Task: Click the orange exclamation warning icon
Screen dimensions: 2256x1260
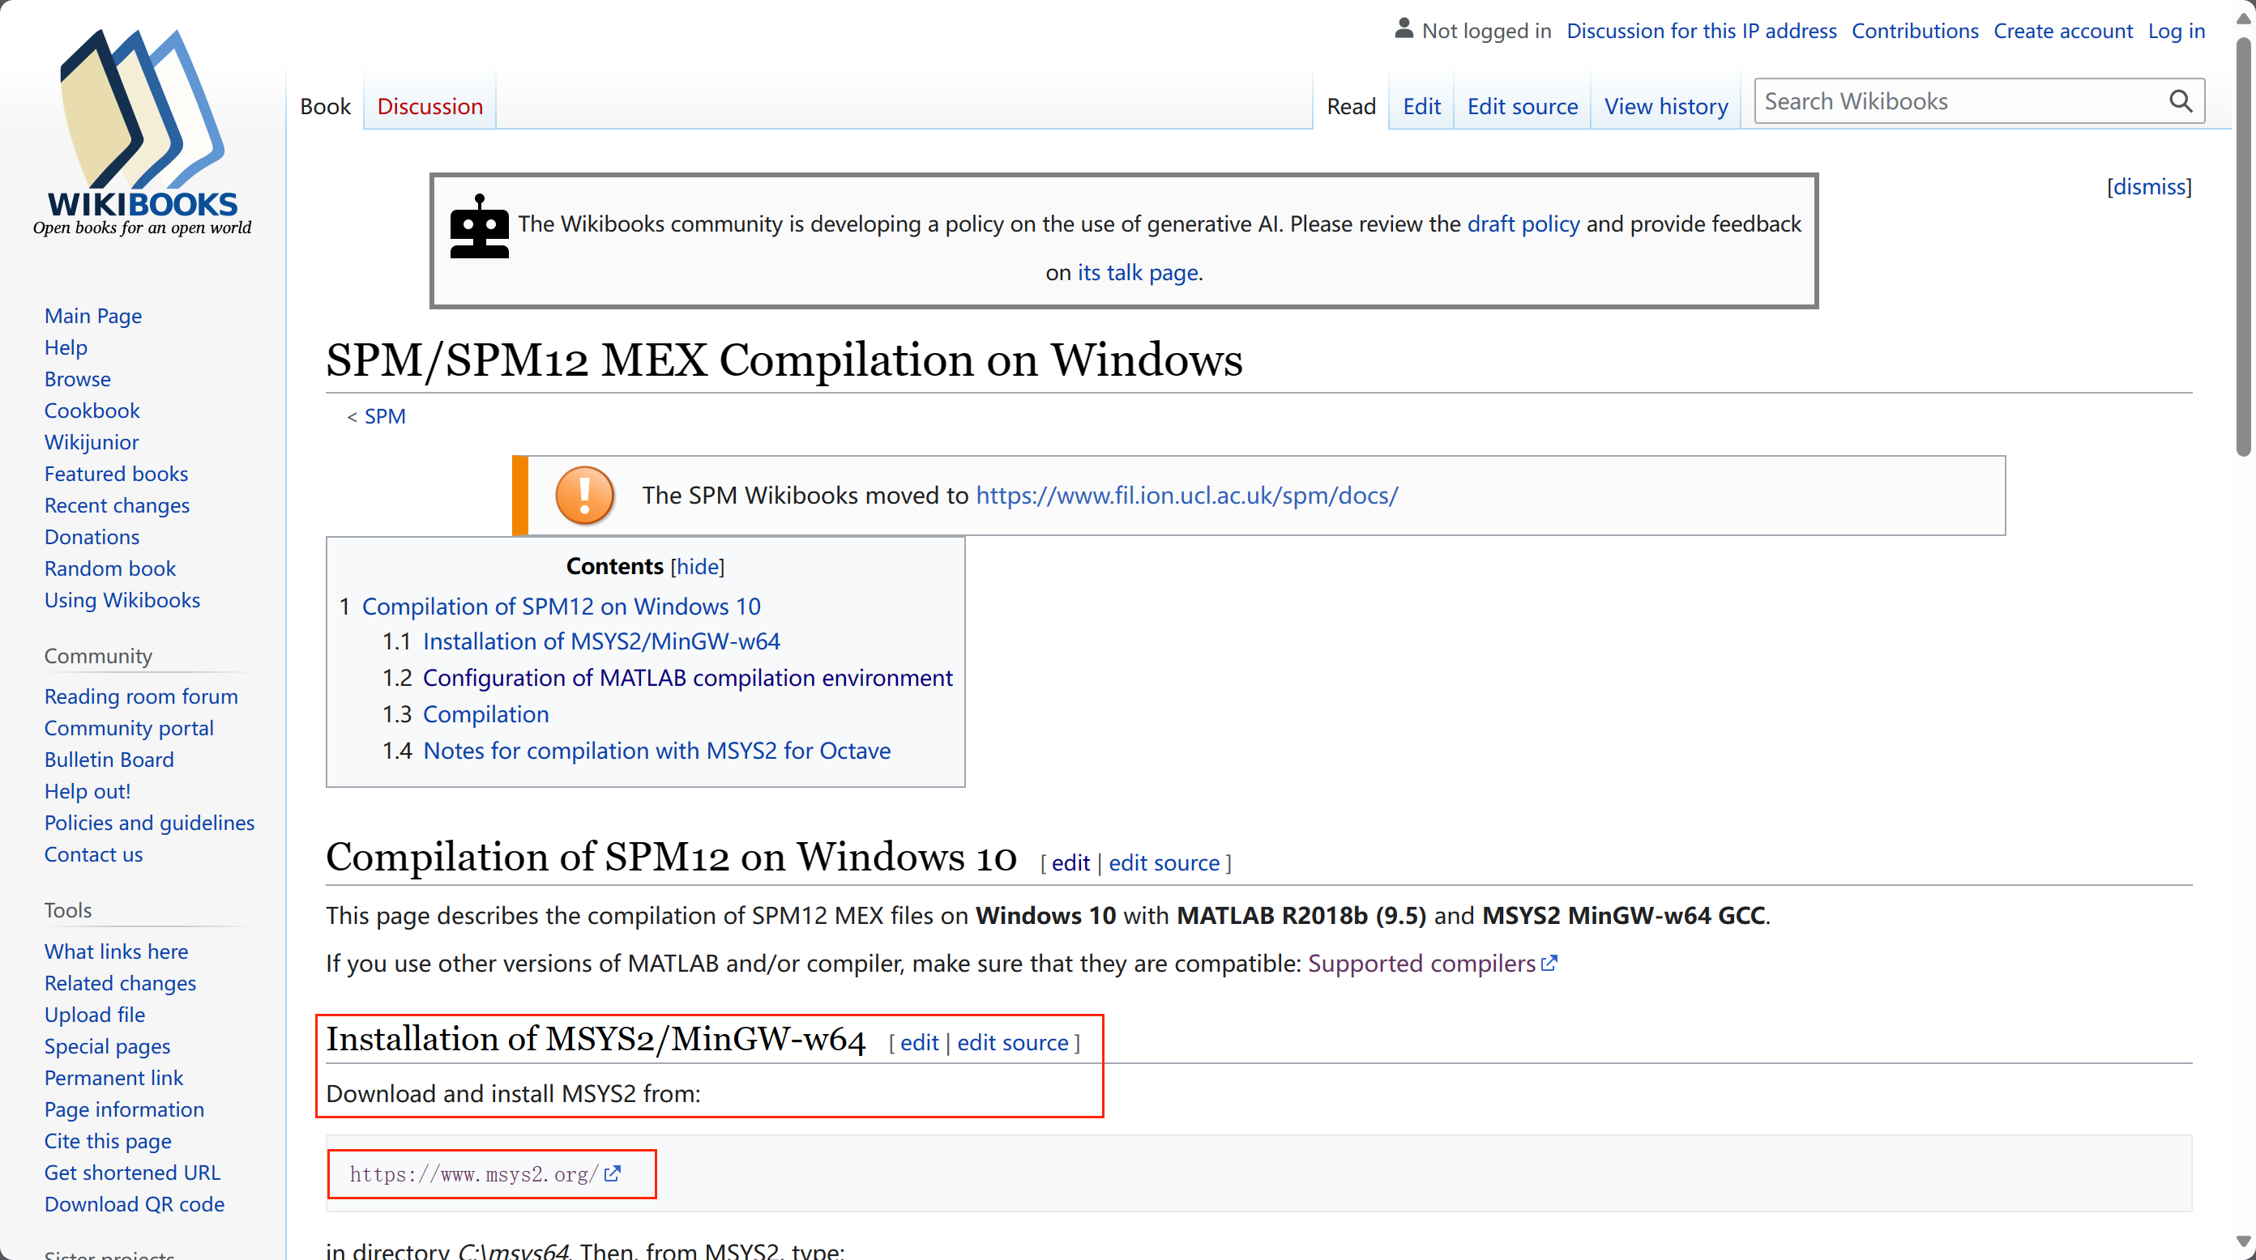Action: click(585, 496)
